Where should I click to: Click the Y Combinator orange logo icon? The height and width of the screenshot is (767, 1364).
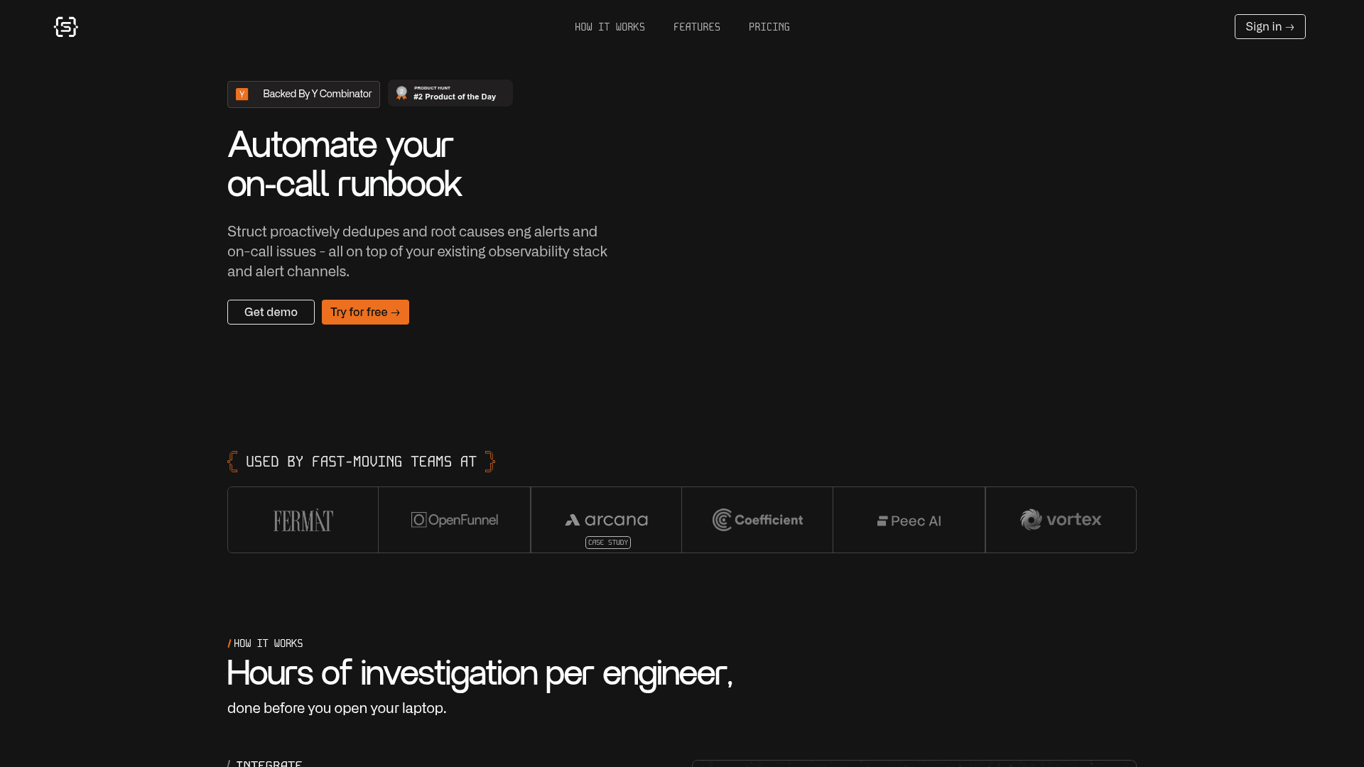click(x=242, y=94)
